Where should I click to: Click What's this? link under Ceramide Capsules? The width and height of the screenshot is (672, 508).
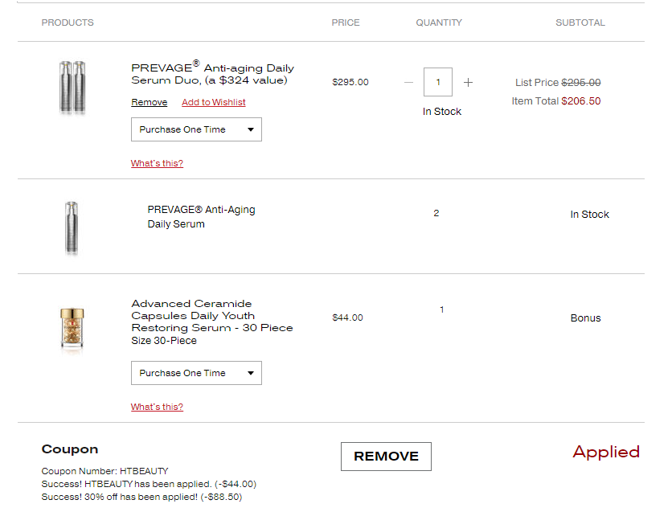(x=157, y=407)
